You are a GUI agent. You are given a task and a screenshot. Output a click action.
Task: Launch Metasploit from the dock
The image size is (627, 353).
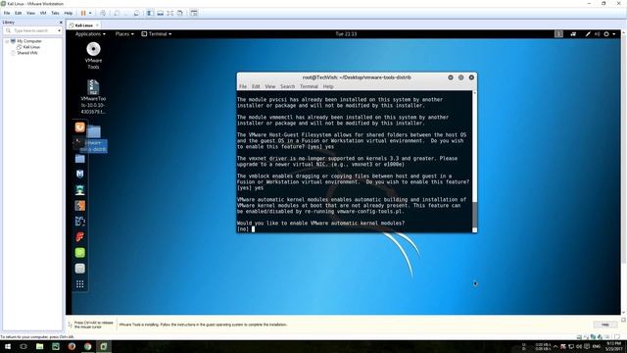tap(80, 174)
